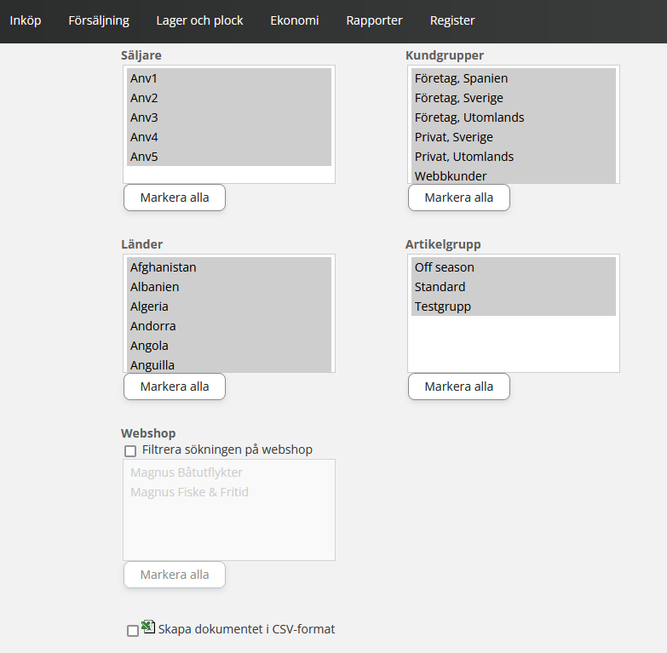Tick the 'Skapa dokumentet i CSV-format' checkbox
The height and width of the screenshot is (653, 667).
pos(132,631)
